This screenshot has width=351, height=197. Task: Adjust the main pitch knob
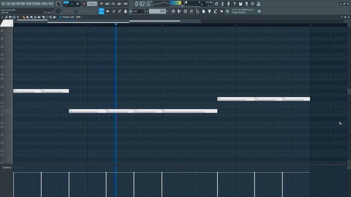[59, 11]
